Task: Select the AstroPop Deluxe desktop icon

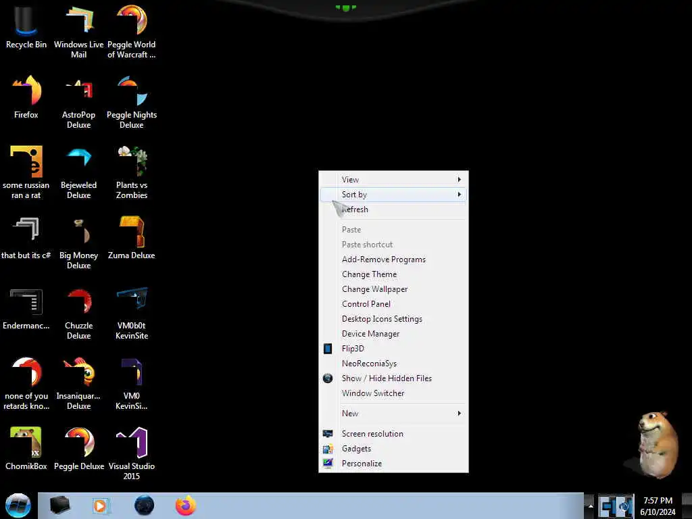Action: (x=78, y=103)
